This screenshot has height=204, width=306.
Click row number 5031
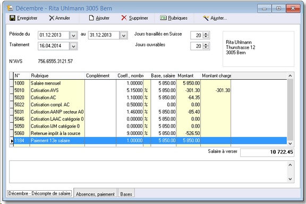click(21, 112)
